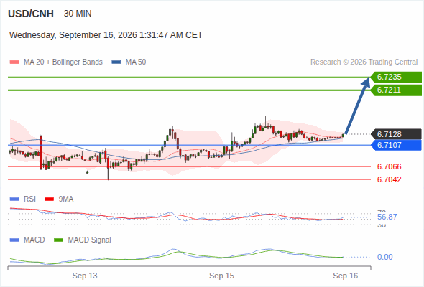Click the MACD blue legend marker
This screenshot has height=287, width=424.
tap(14, 240)
